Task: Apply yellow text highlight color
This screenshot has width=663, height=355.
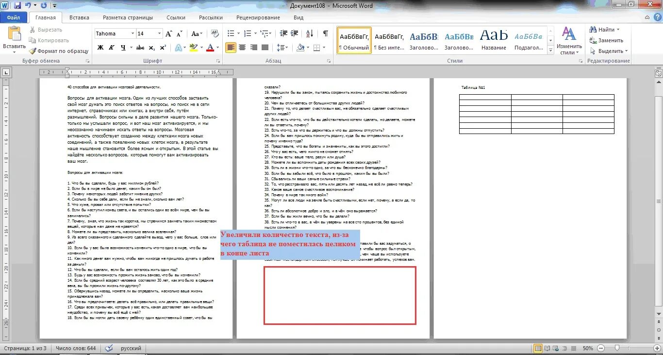Action: pos(194,48)
